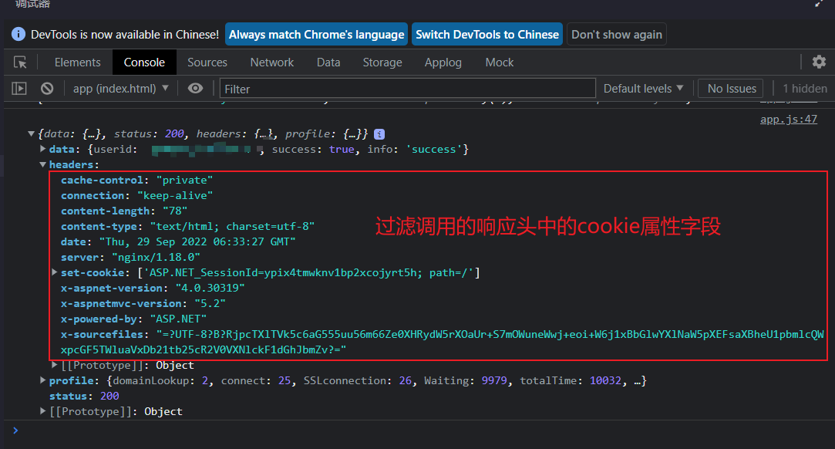835x449 pixels.
Task: Click the x-aspnet-version "4.0.30319" line
Action: click(x=153, y=289)
